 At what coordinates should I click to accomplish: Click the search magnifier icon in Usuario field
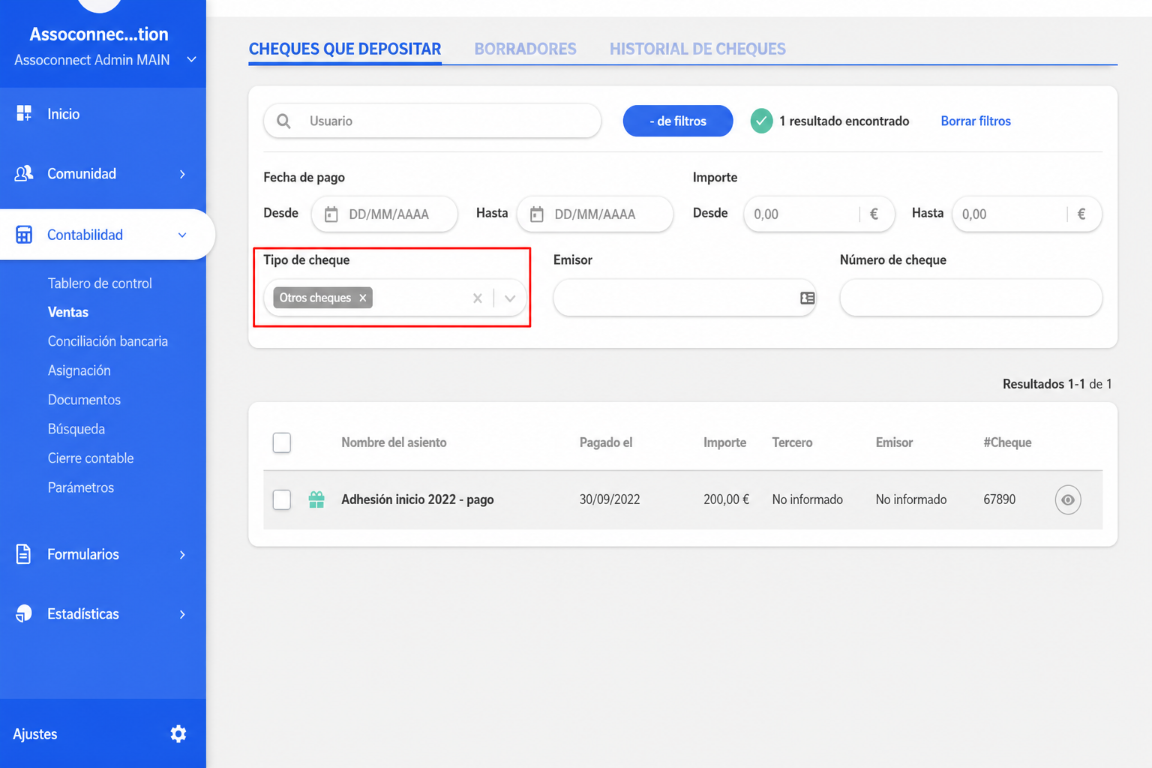pyautogui.click(x=283, y=121)
